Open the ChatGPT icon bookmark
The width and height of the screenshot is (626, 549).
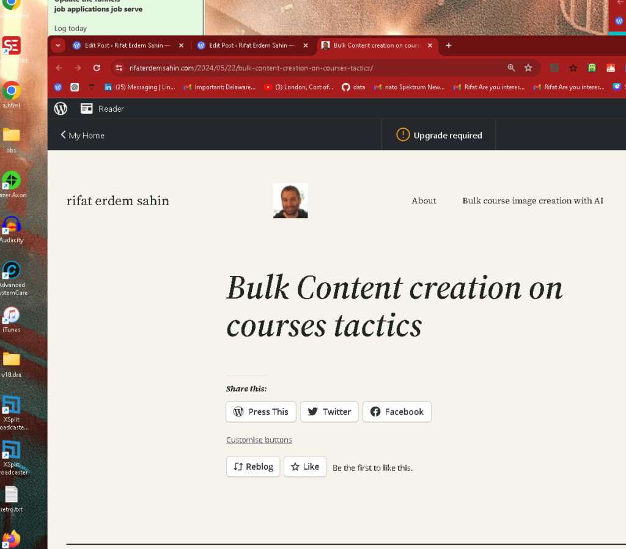(75, 87)
